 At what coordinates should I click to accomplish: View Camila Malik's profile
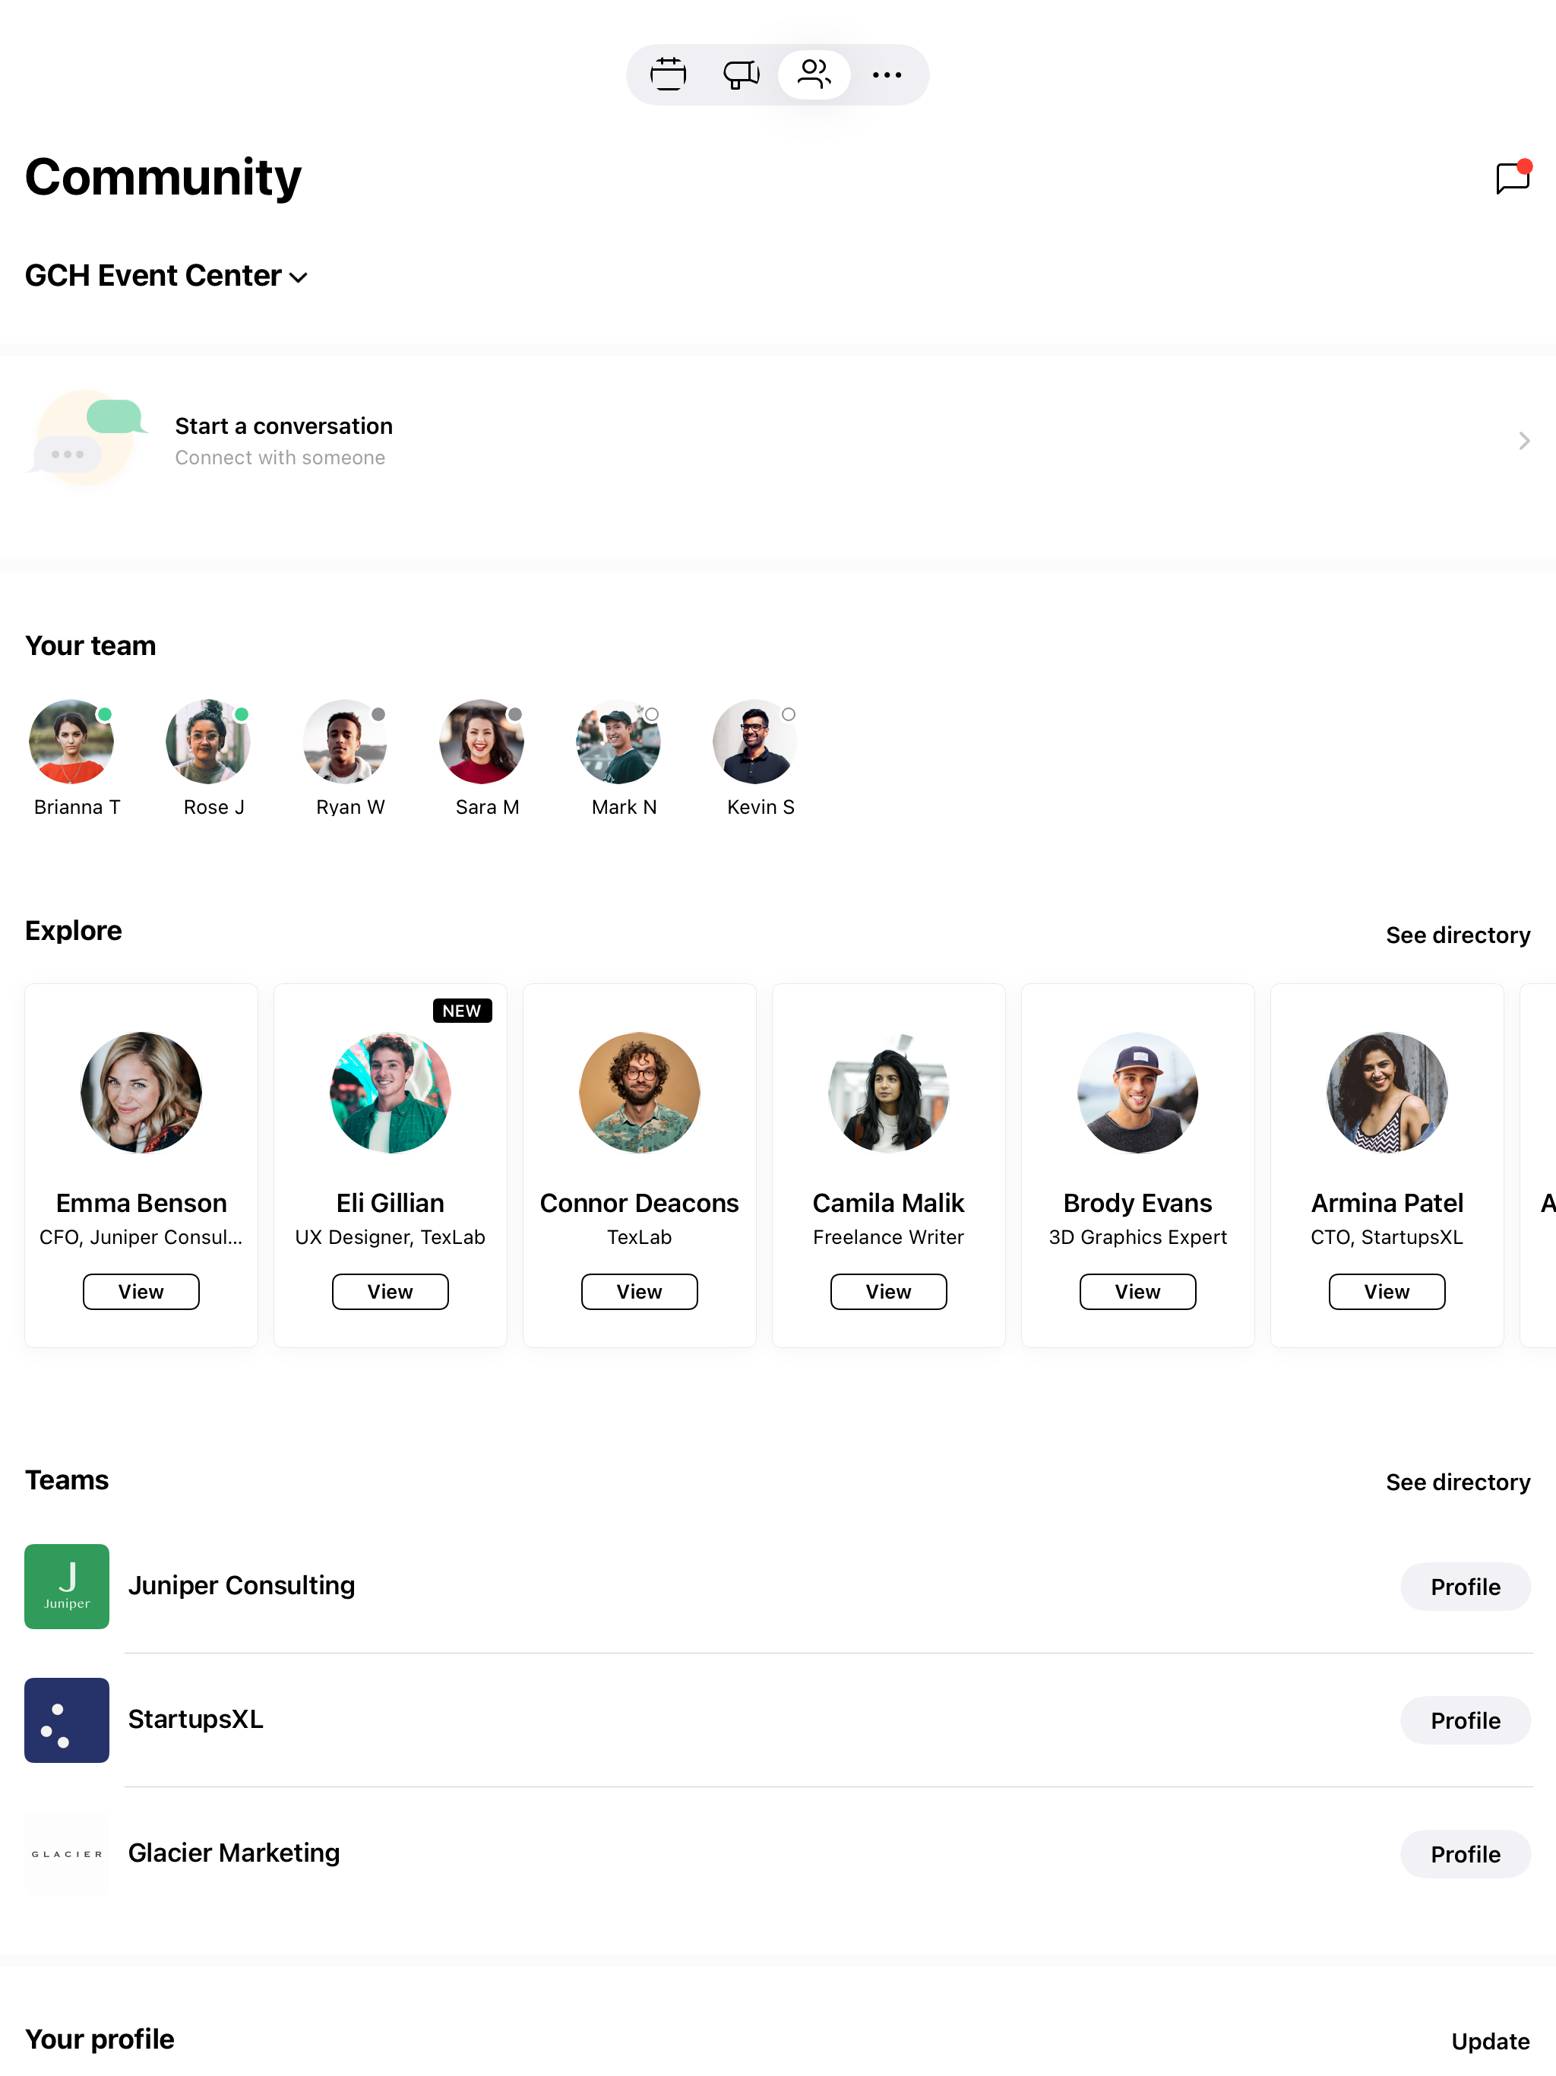[889, 1291]
